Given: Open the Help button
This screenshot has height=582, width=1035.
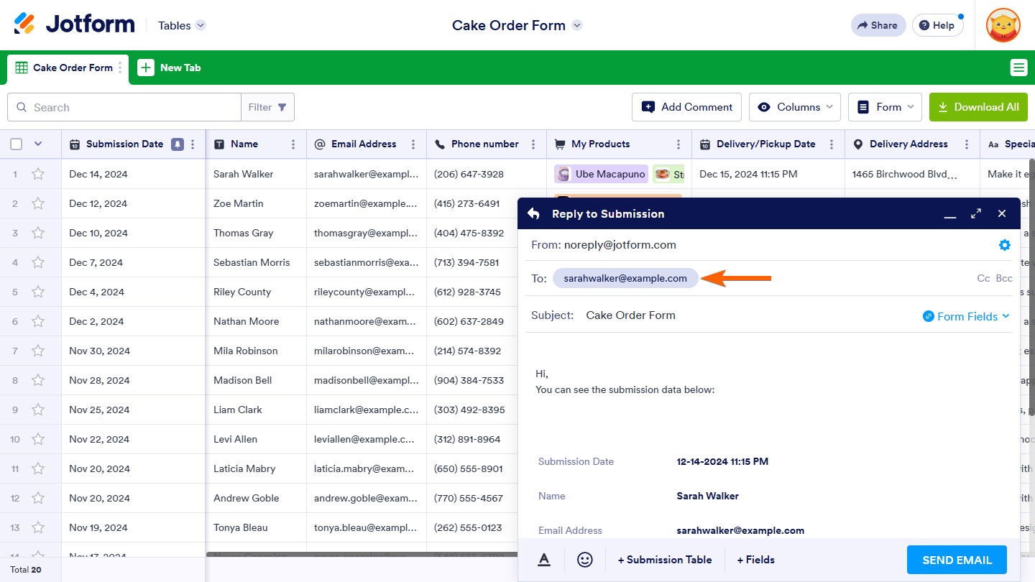Looking at the screenshot, I should 937,25.
